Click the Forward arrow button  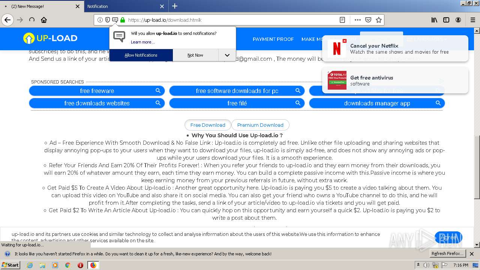tap(20, 20)
